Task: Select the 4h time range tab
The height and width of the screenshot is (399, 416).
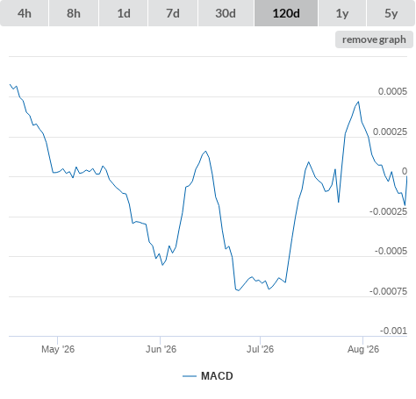Action: coord(25,13)
